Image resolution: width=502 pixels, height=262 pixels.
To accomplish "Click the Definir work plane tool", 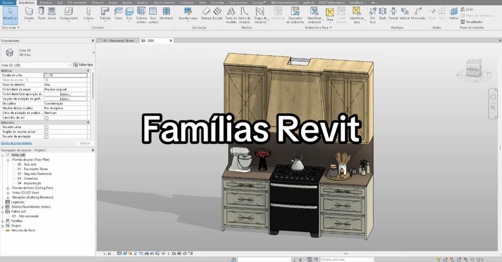I will coord(454,13).
